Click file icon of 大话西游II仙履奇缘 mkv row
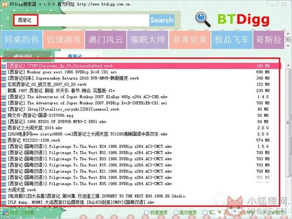 (x=3, y=202)
